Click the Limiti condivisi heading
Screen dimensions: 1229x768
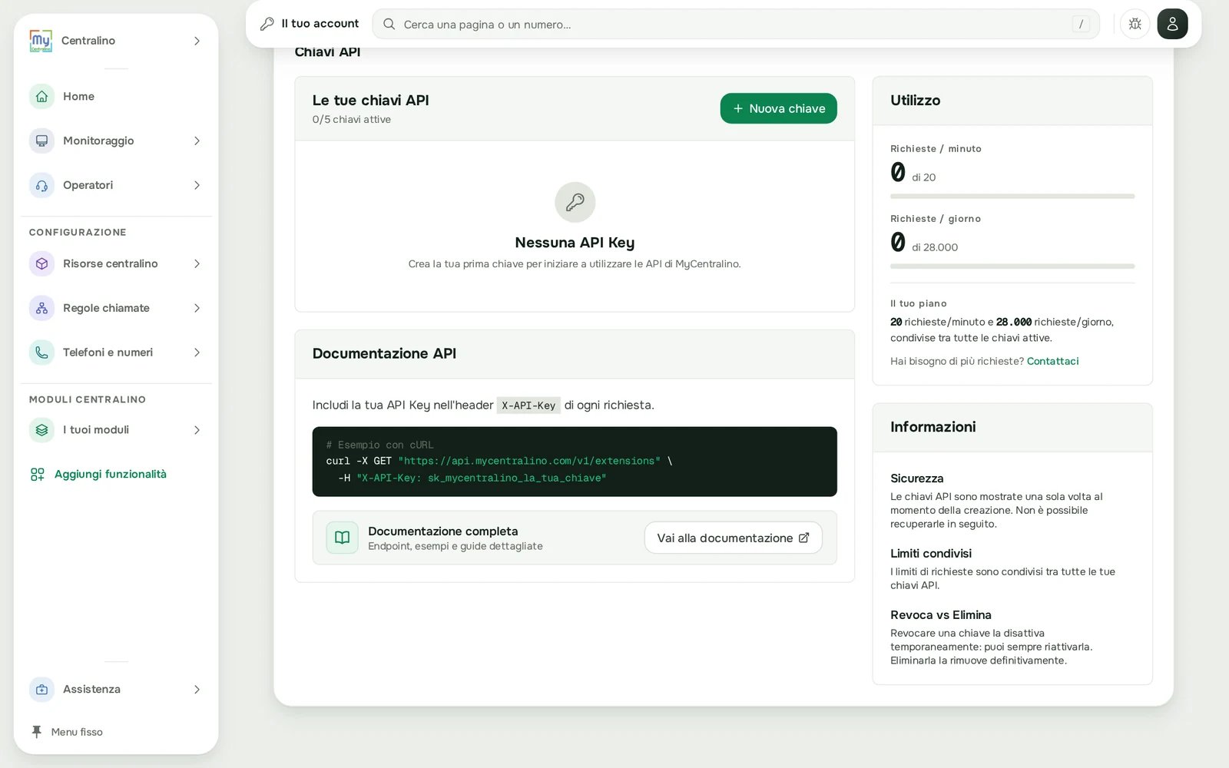tap(930, 554)
